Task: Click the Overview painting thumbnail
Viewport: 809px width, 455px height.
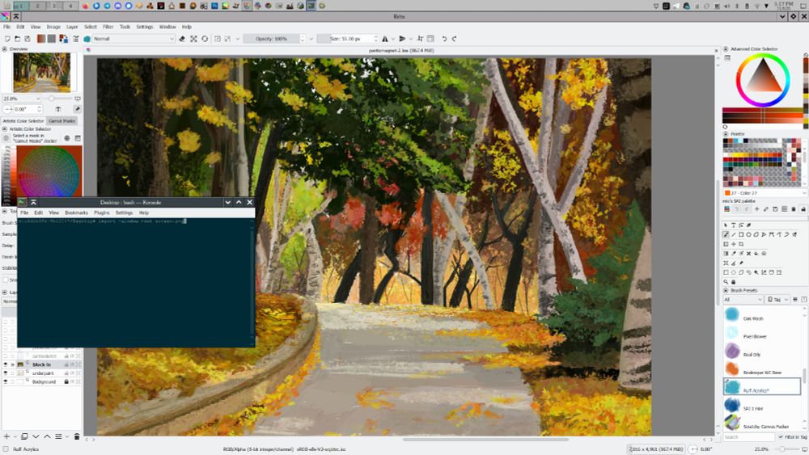Action: (x=42, y=72)
